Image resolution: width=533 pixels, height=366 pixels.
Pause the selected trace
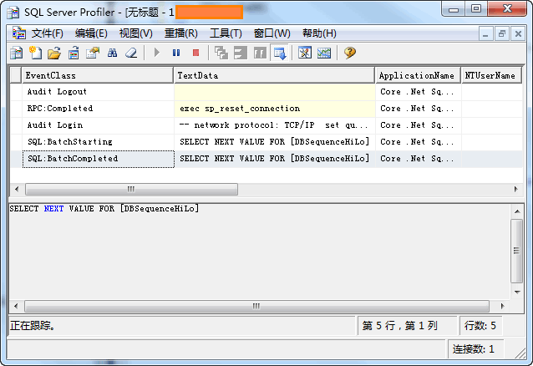point(176,53)
